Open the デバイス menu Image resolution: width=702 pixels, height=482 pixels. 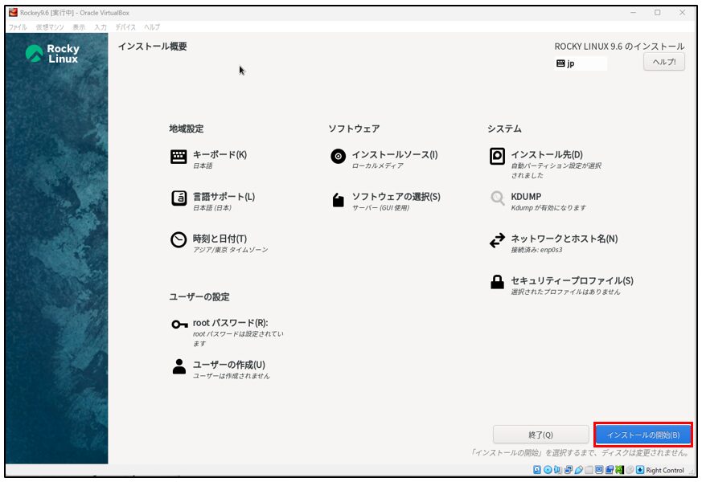[x=125, y=27]
